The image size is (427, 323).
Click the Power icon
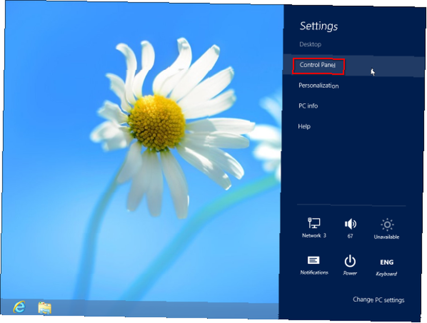click(350, 265)
